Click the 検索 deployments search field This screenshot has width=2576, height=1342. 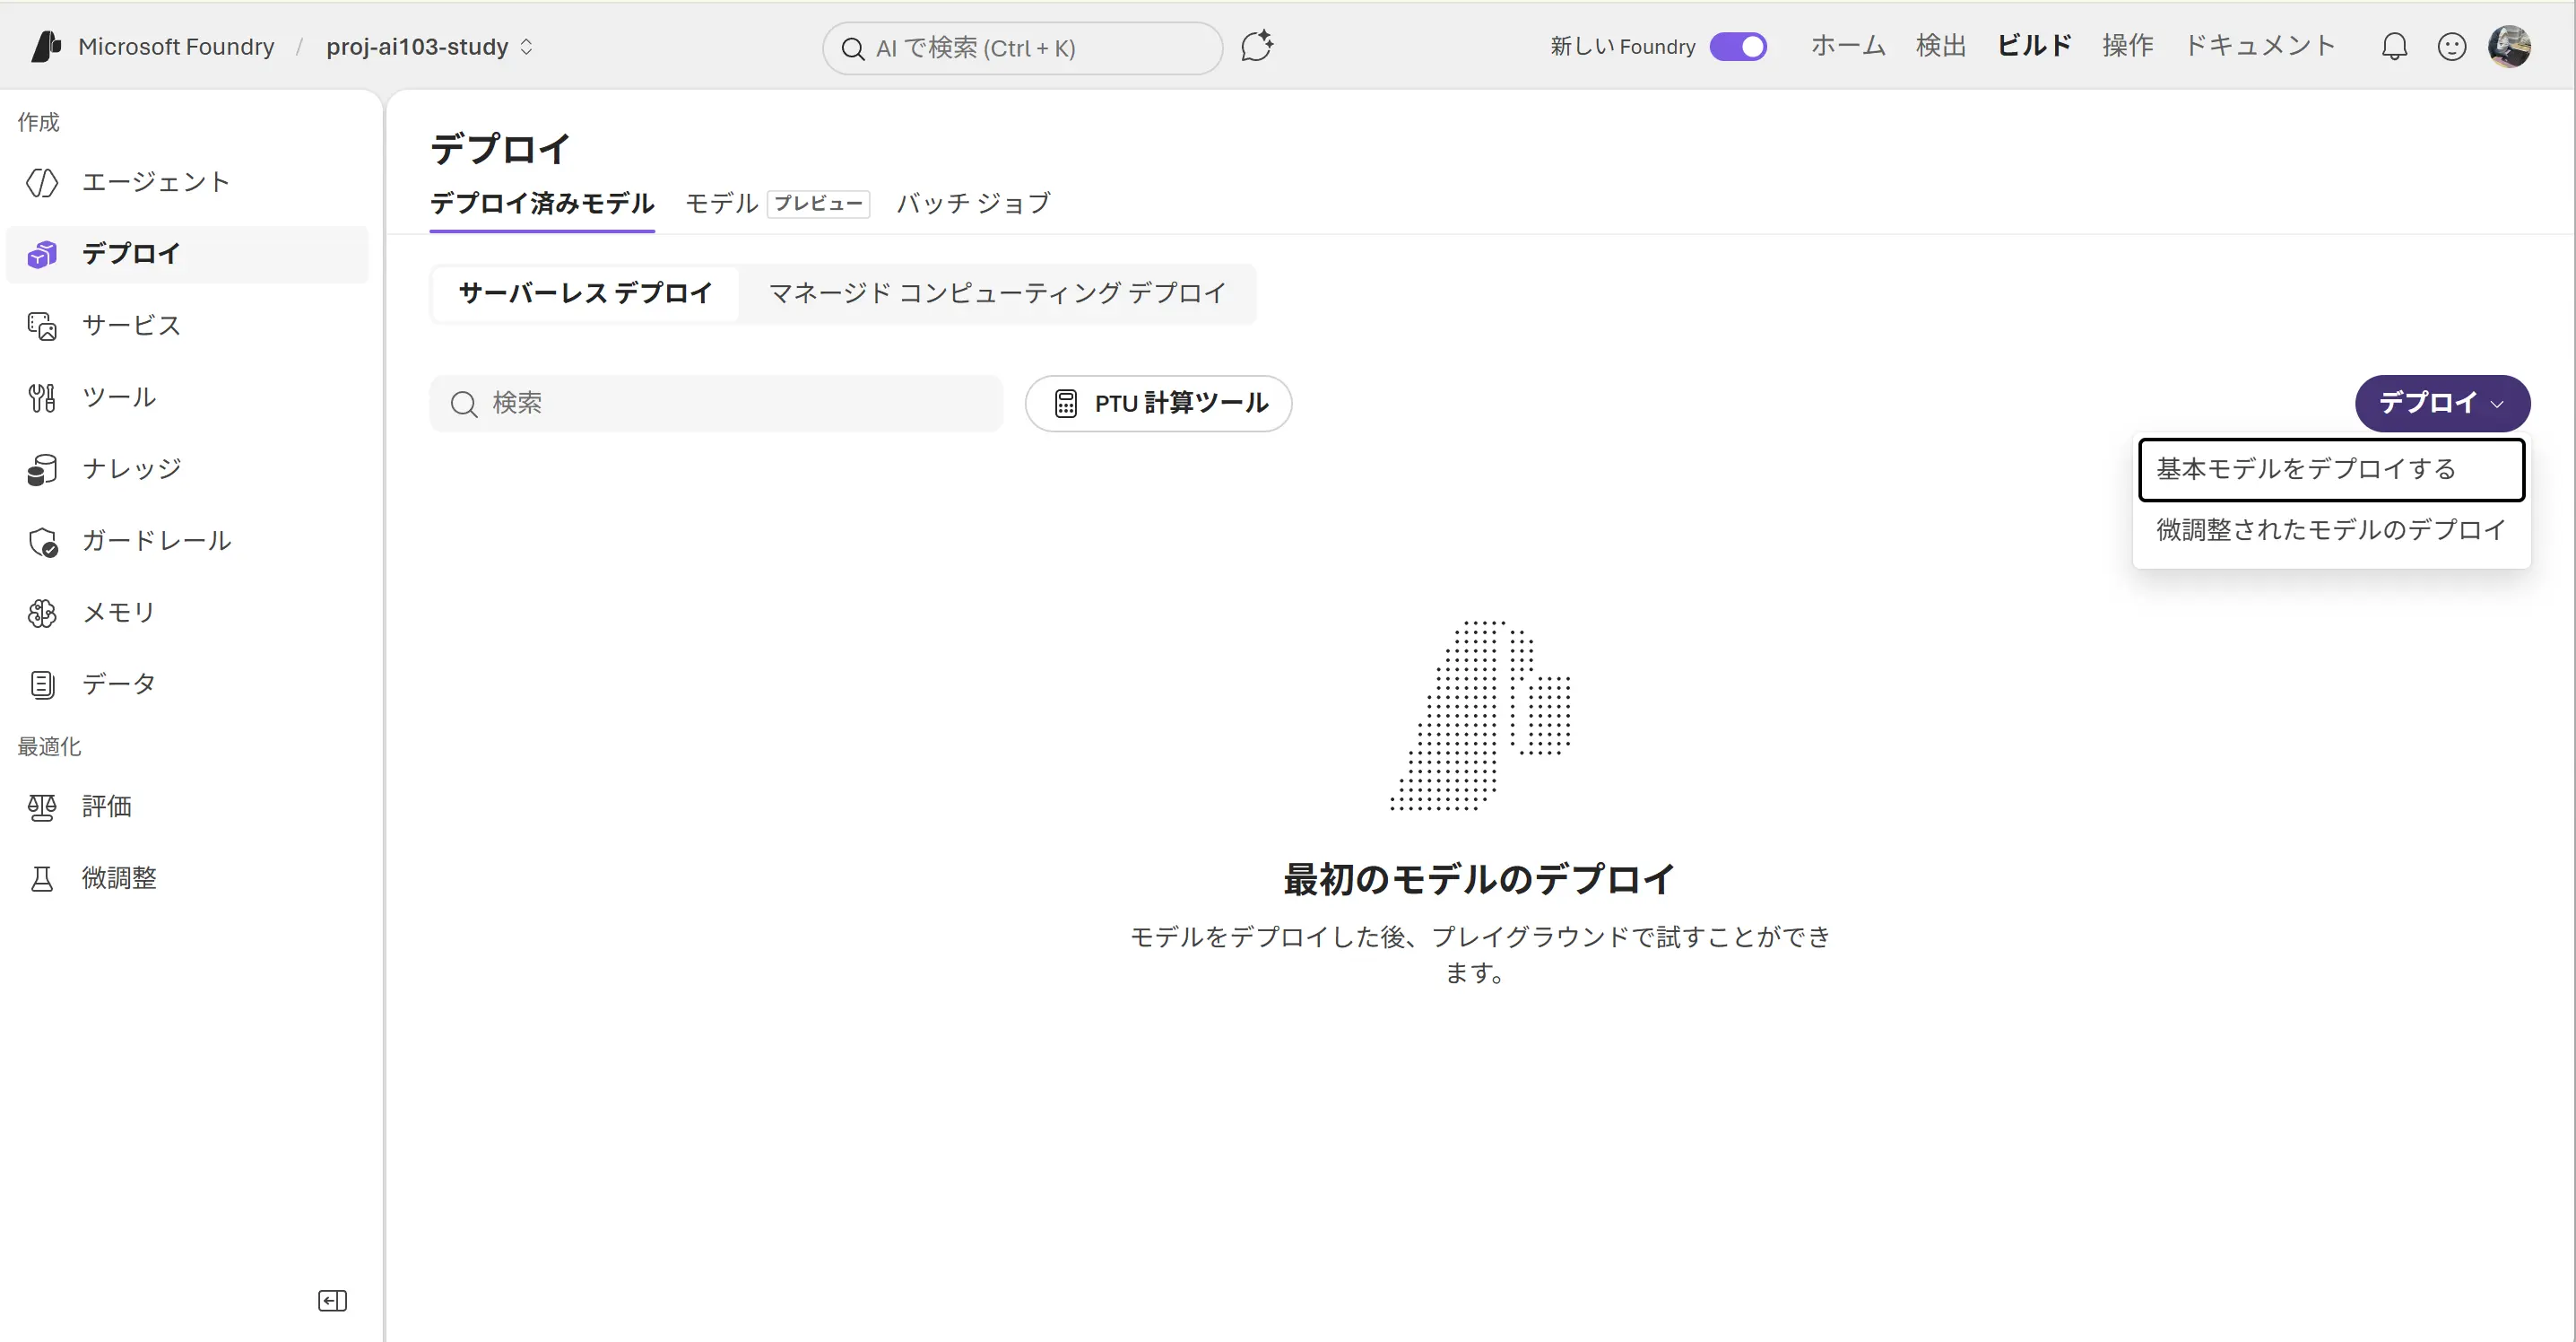tap(716, 404)
